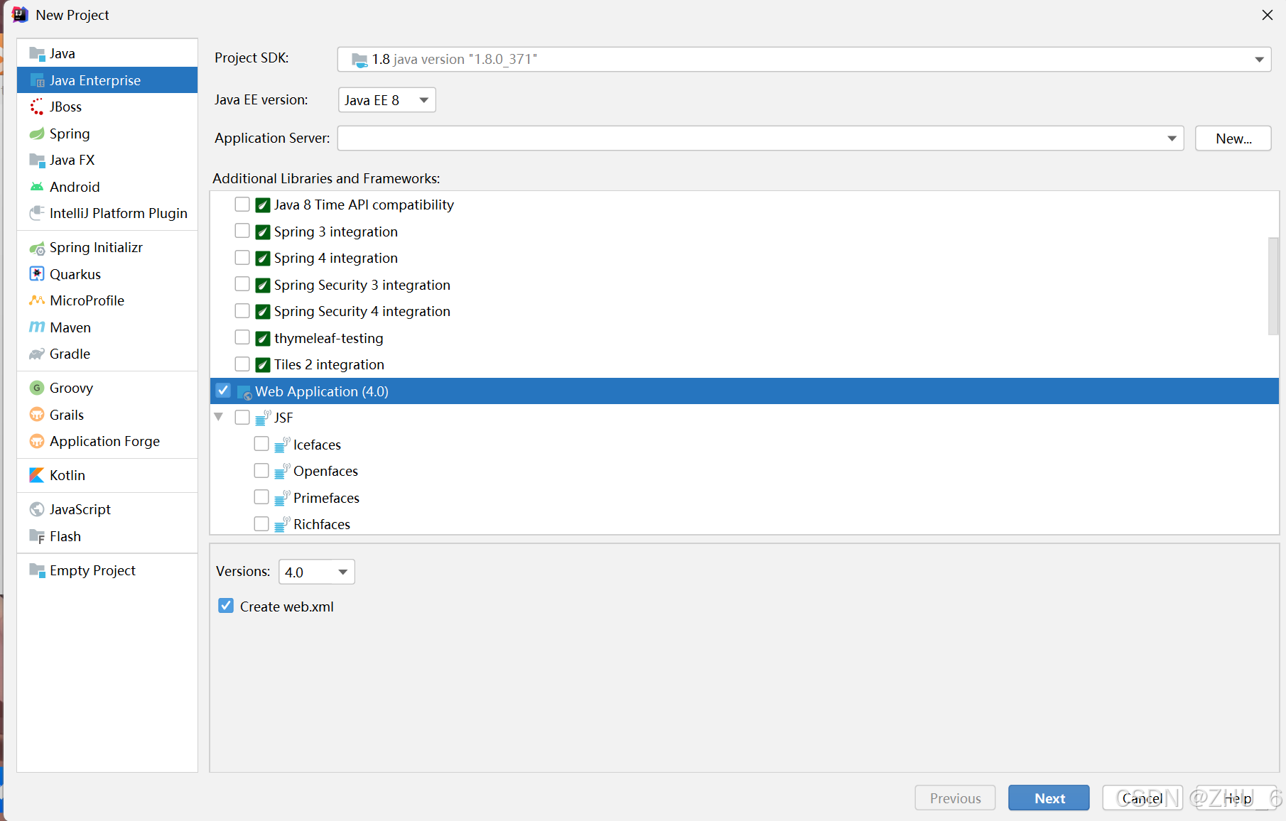The width and height of the screenshot is (1286, 821).
Task: Click the Empty Project folder icon
Action: click(37, 571)
